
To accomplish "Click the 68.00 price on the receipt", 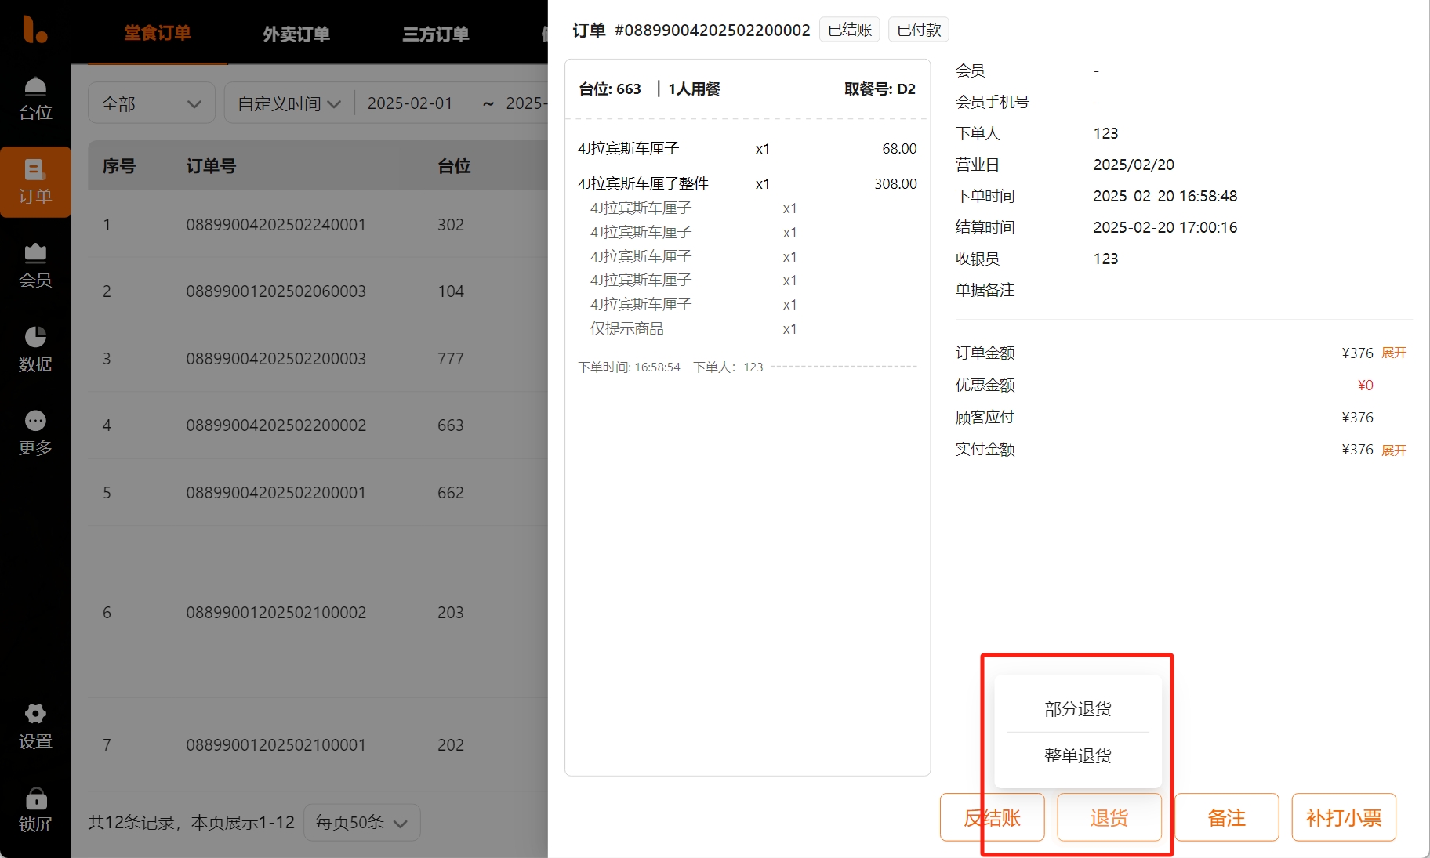I will click(x=899, y=149).
